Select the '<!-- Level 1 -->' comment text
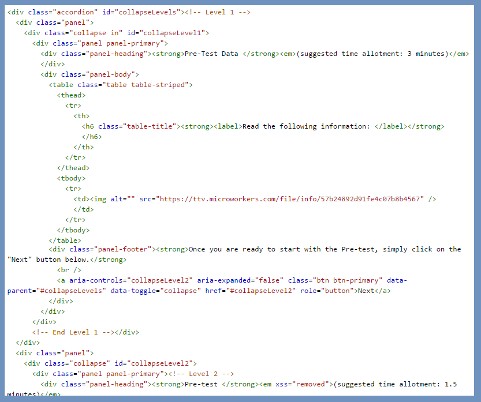Screen dimensions: 481x402 [x=218, y=12]
